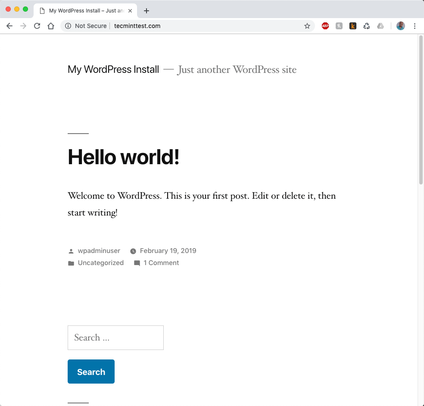Open the Google Drive extension

click(380, 26)
